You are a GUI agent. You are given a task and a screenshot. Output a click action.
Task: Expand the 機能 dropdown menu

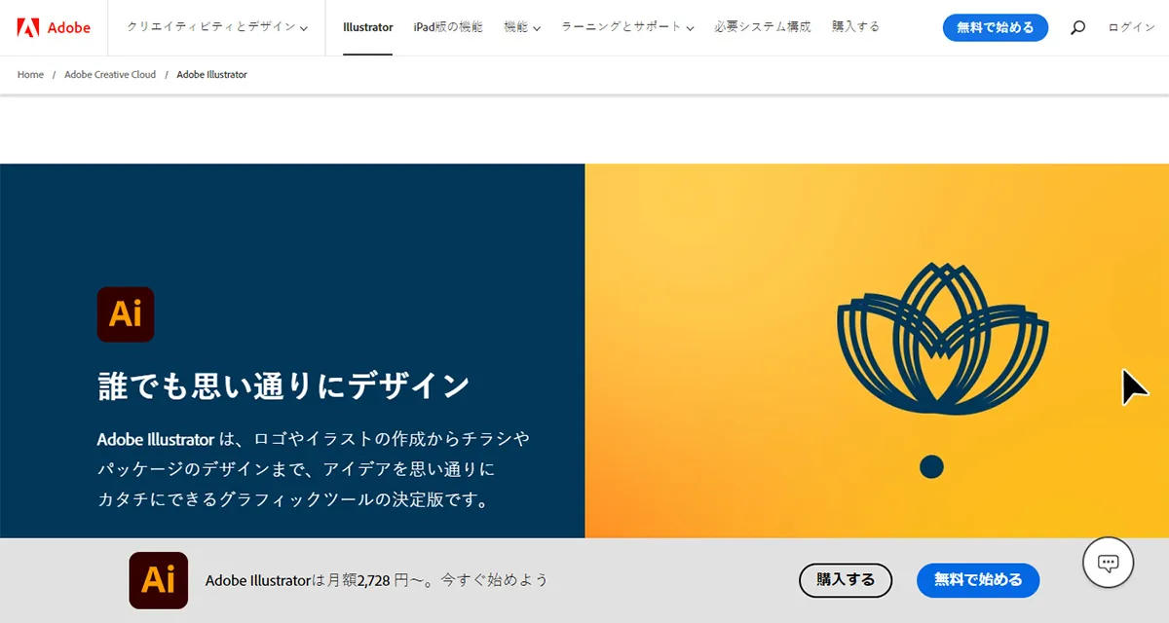pos(522,27)
